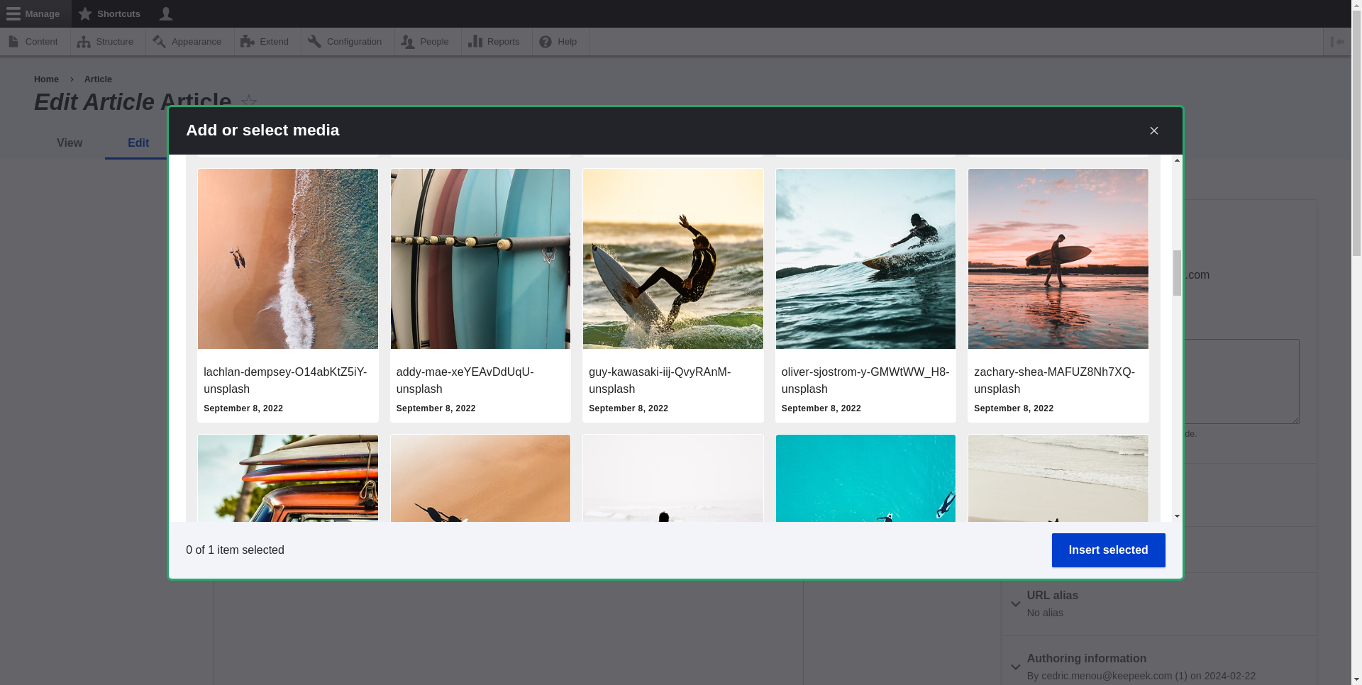Select the orange sand surfer shadow image
1362x685 pixels.
click(x=480, y=479)
